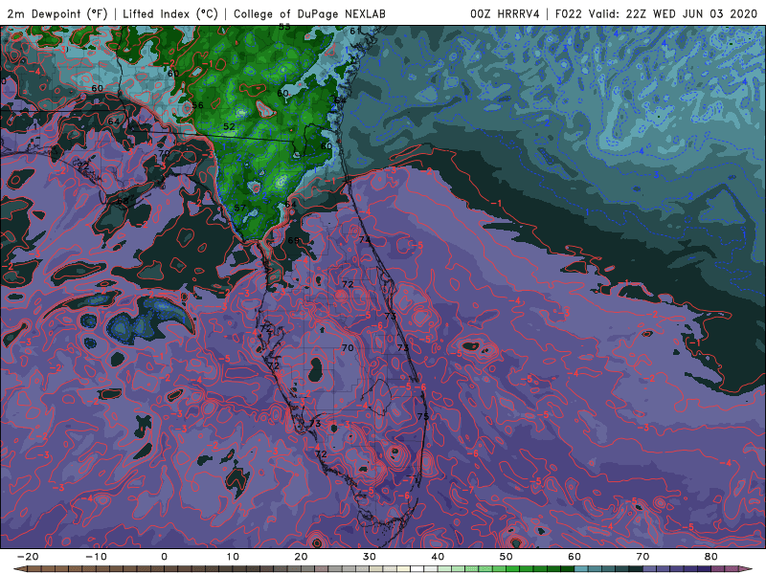Click the "30" color scale label

pyautogui.click(x=370, y=557)
